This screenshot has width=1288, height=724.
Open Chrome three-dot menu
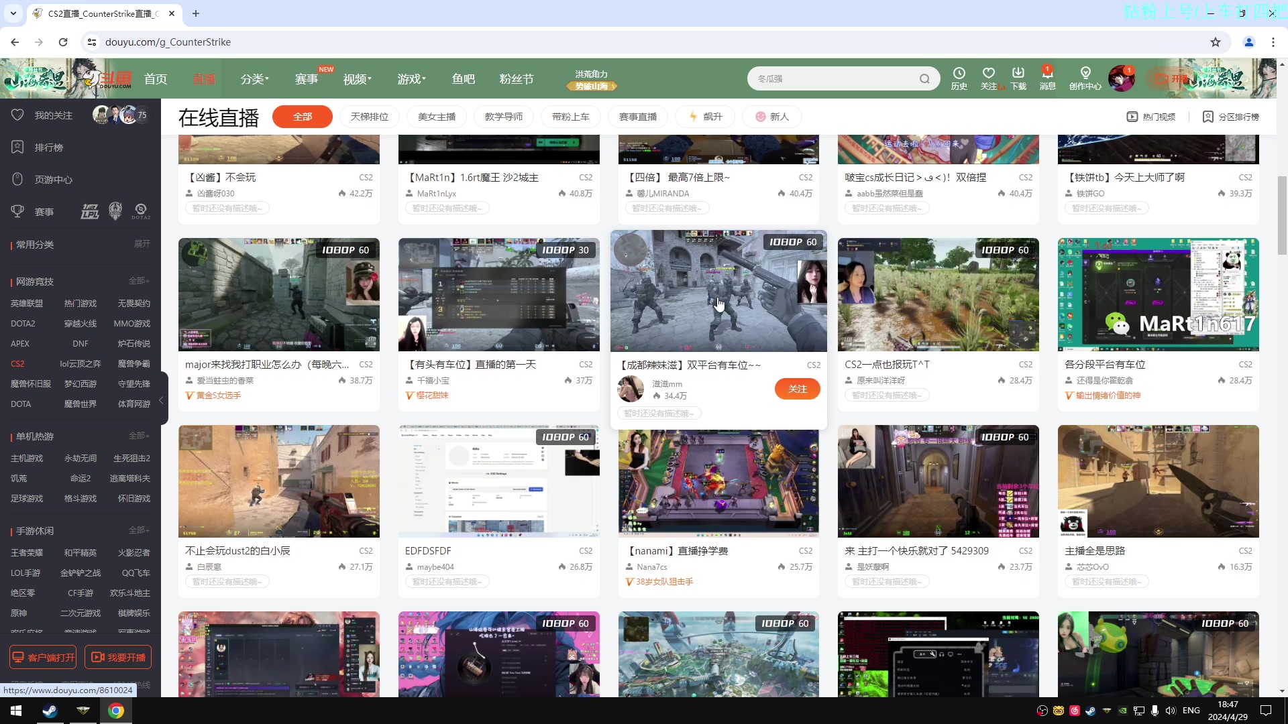pyautogui.click(x=1273, y=42)
